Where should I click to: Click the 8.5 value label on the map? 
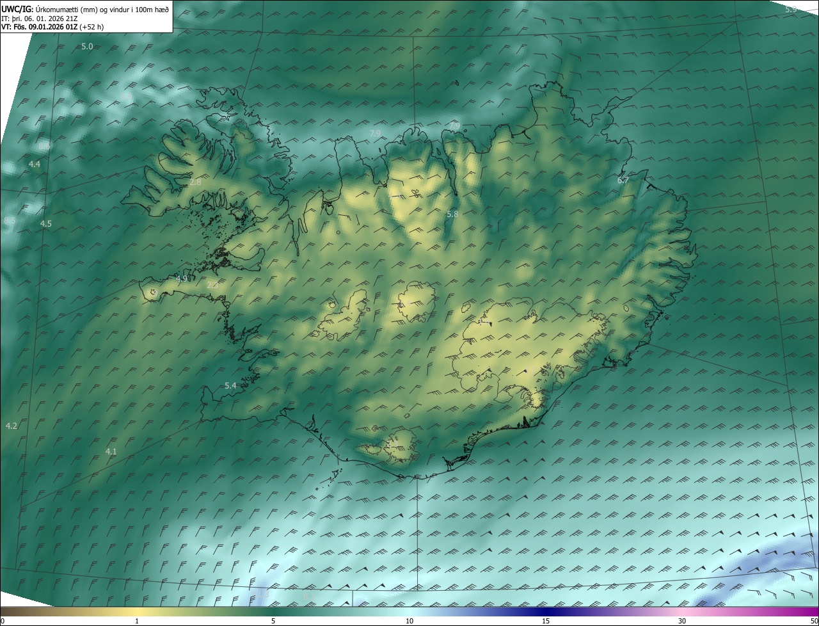(x=10, y=221)
